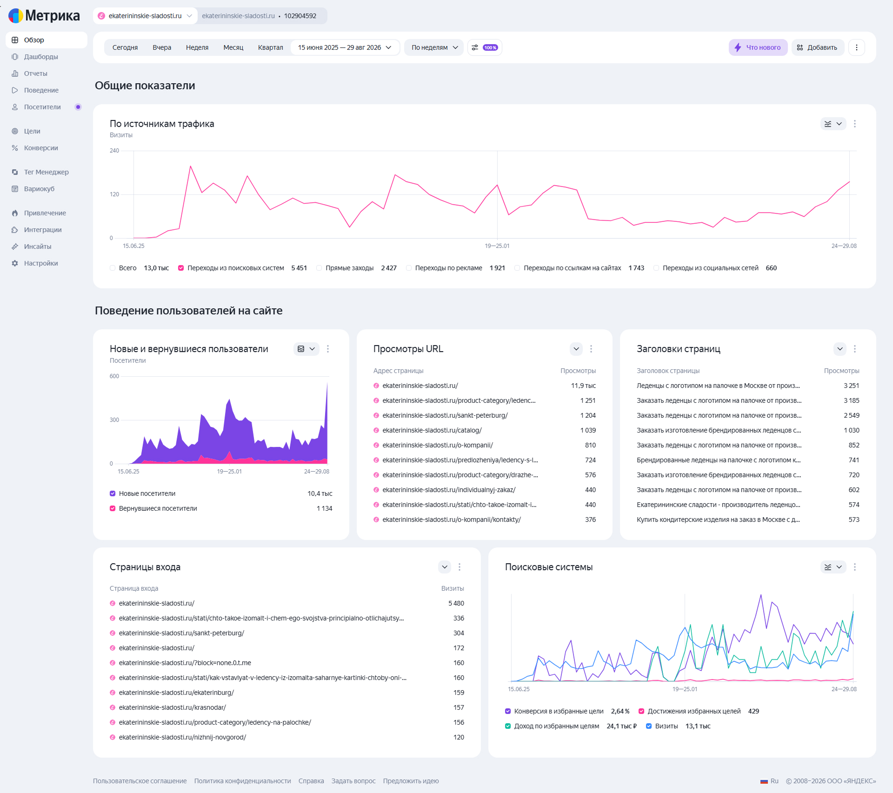Open the Задать вопрос footer link
The width and height of the screenshot is (893, 793).
point(353,781)
